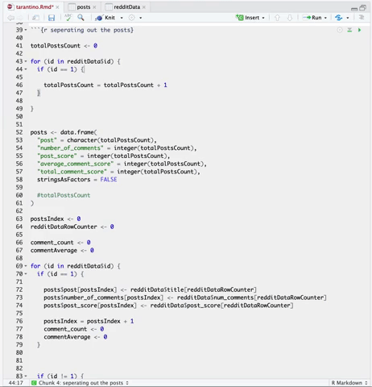Screen dimensions: 372x387
Task: Click 'postsIndex = postsIndex + 1' on line 76
Action: pyautogui.click(x=89, y=321)
